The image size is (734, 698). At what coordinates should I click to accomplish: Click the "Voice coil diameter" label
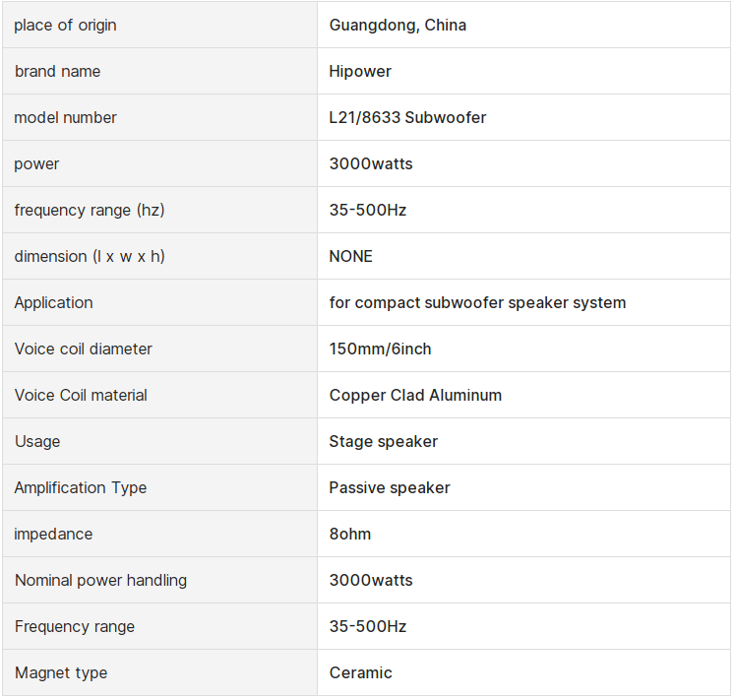pos(84,349)
